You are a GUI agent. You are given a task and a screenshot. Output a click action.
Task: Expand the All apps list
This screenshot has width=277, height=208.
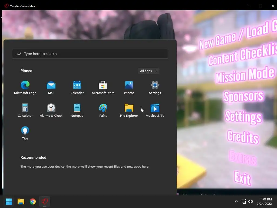pos(149,71)
